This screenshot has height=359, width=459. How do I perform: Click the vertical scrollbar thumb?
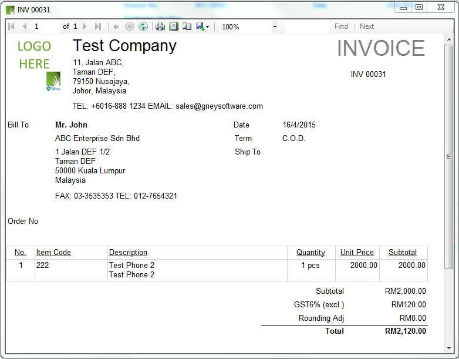tap(448, 157)
